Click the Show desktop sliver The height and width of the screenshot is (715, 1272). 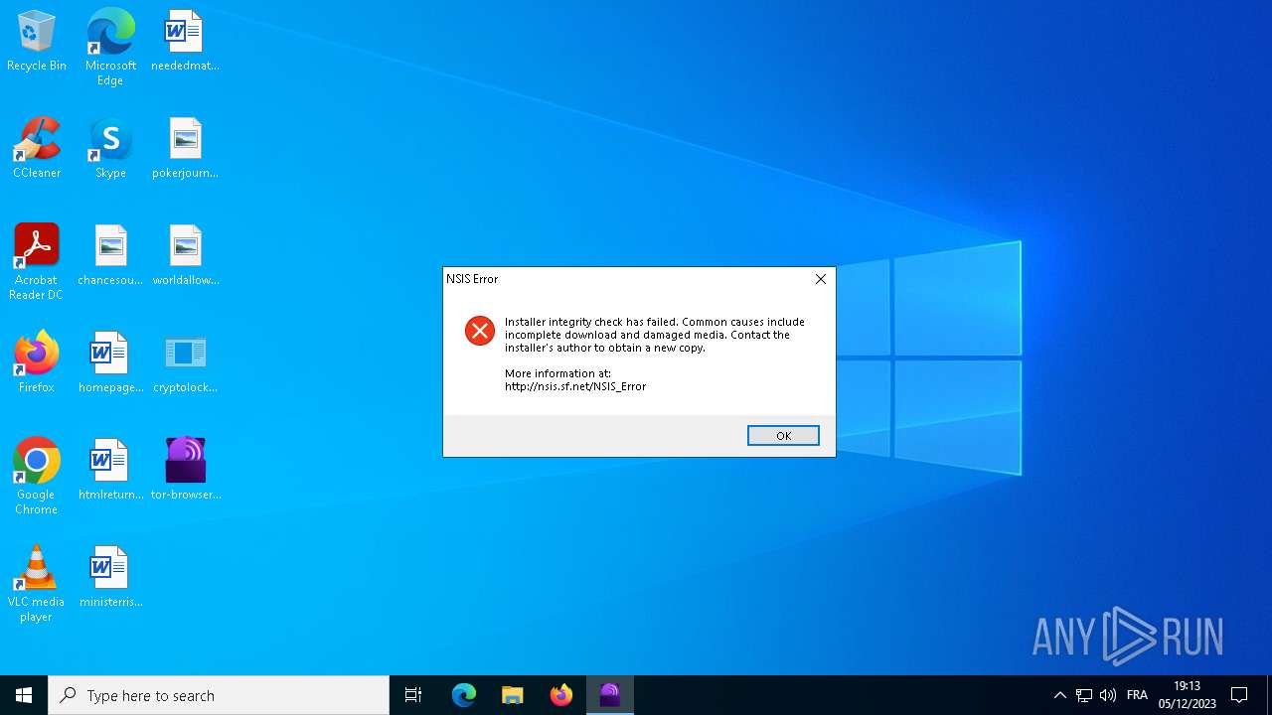(1269, 695)
